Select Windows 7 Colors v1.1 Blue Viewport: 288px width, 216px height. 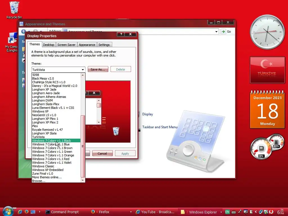click(56, 144)
